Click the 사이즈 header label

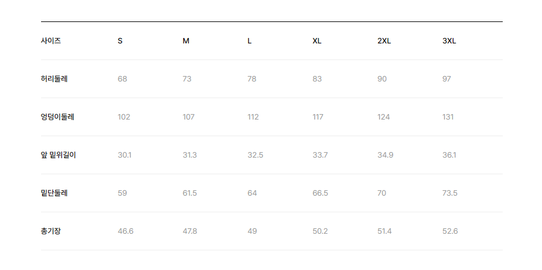pyautogui.click(x=51, y=41)
